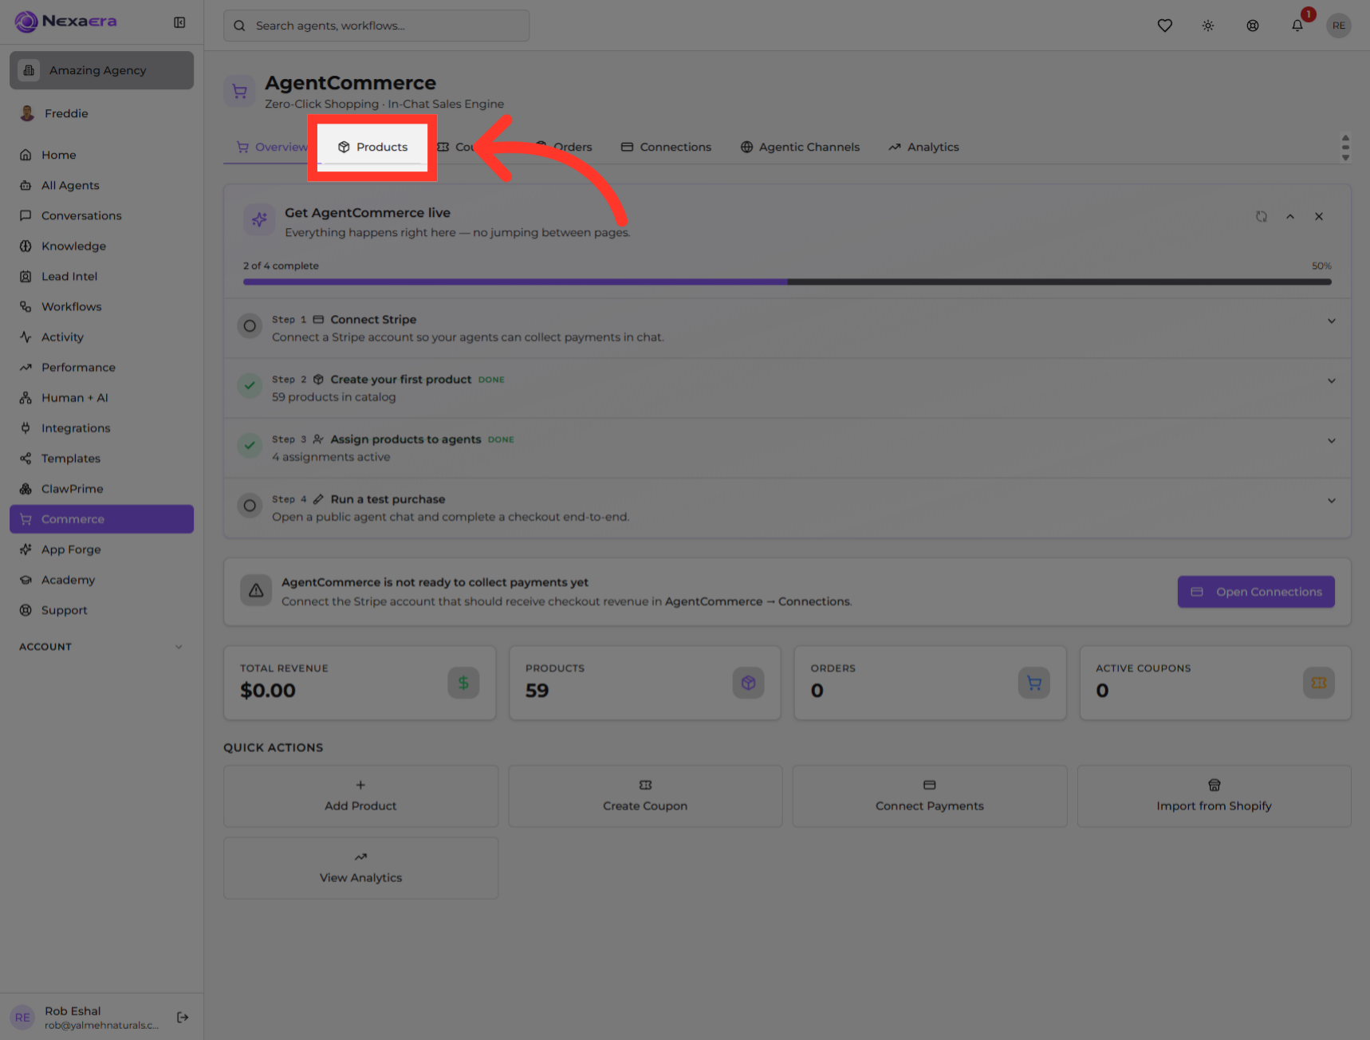This screenshot has width=1370, height=1040.
Task: Dismiss the Get AgentCommerce live panel
Action: coord(1319,216)
